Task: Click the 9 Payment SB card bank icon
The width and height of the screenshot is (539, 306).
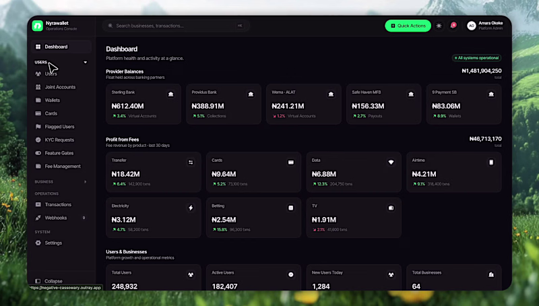Action: 491,94
